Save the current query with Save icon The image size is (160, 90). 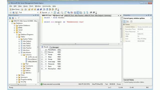pos(38,9)
